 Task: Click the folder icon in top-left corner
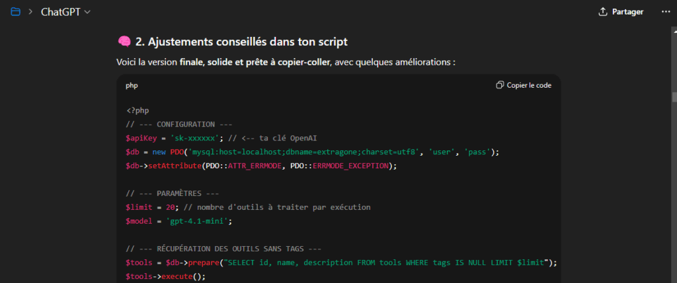(15, 12)
